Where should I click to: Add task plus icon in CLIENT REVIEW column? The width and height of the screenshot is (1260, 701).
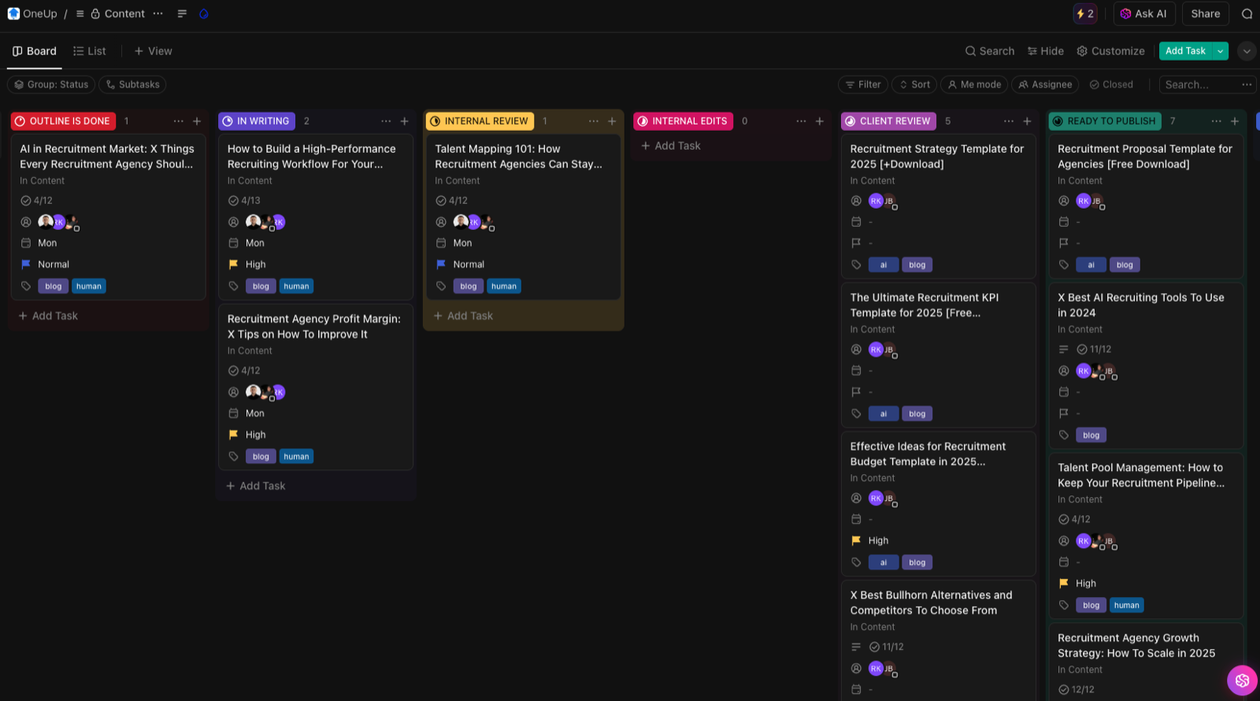[x=1027, y=121]
